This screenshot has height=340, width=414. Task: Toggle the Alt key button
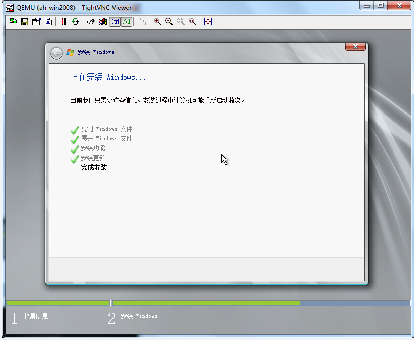(x=127, y=22)
